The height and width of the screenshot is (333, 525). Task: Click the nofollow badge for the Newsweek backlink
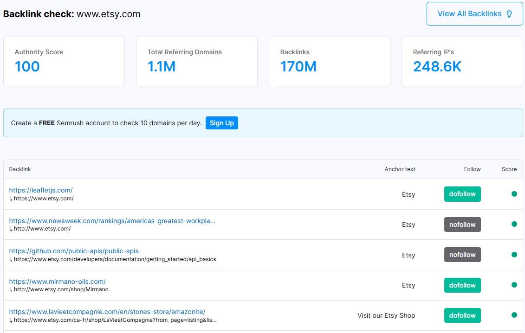(x=462, y=224)
